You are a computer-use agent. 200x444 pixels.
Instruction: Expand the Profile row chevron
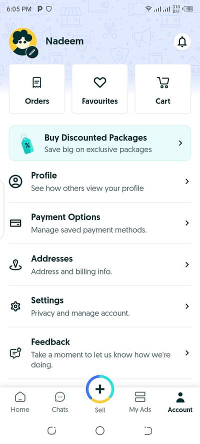186,181
